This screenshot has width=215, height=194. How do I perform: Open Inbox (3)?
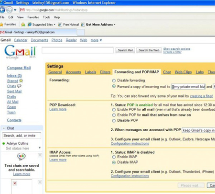point(14,76)
